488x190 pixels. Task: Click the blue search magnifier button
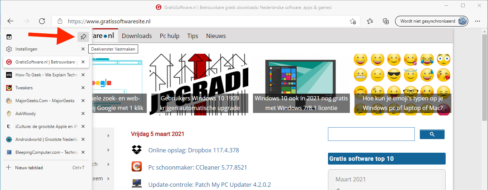(x=432, y=134)
